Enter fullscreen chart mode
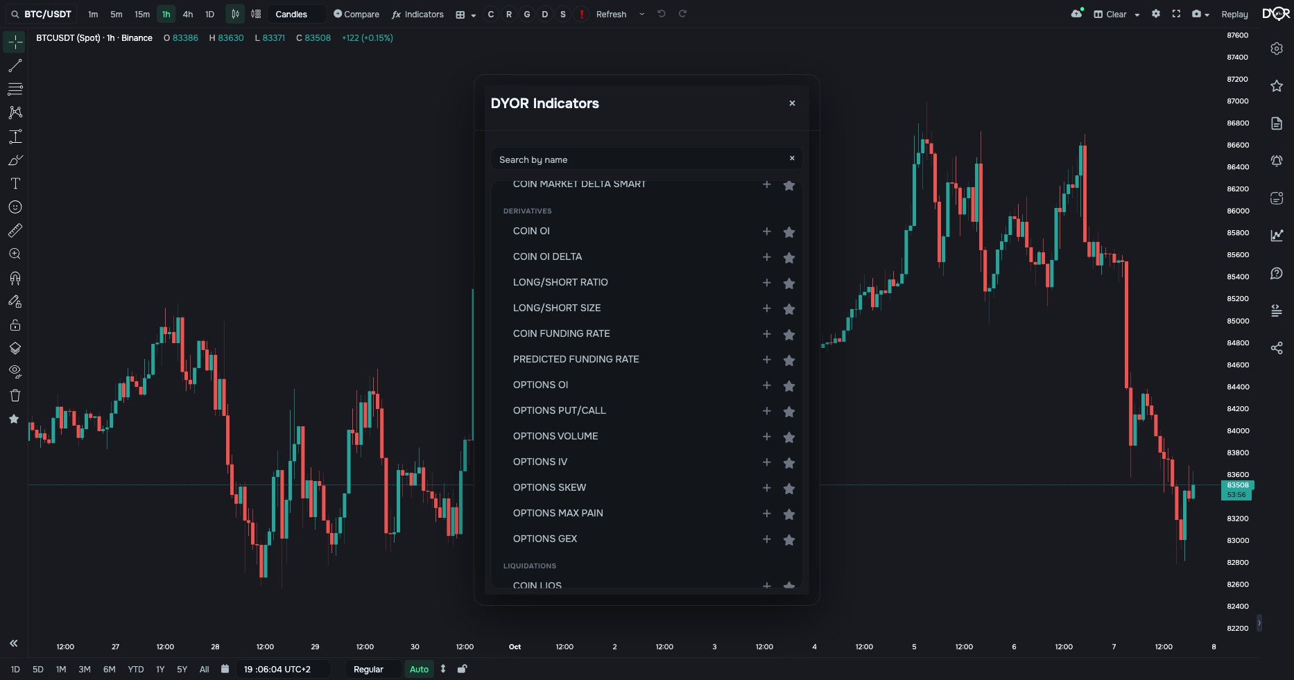Screen dimensions: 1294x680 [1176, 14]
